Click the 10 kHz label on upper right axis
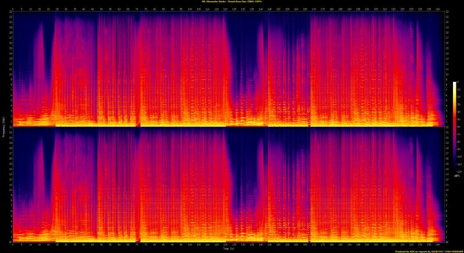The width and height of the screenshot is (464, 253). click(445, 74)
